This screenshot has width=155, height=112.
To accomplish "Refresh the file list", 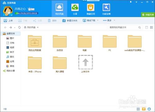I will tap(19, 27).
